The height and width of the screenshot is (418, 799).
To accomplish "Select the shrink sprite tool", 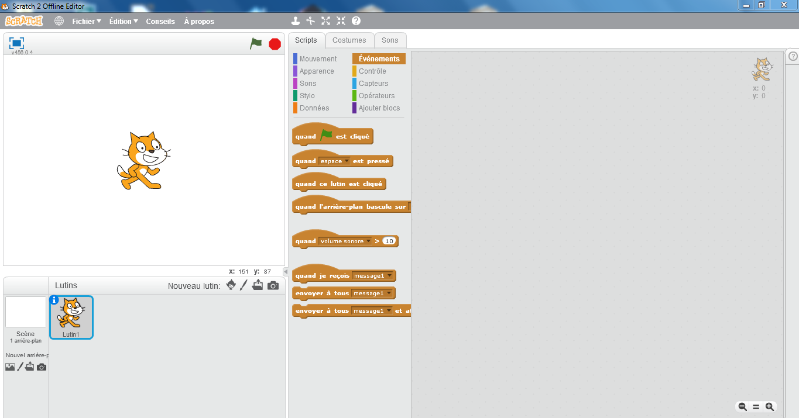I will 341,20.
